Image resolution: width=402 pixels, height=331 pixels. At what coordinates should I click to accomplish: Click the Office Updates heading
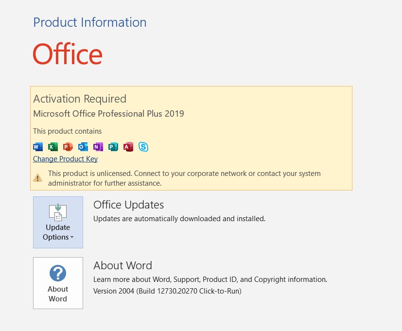(x=128, y=205)
